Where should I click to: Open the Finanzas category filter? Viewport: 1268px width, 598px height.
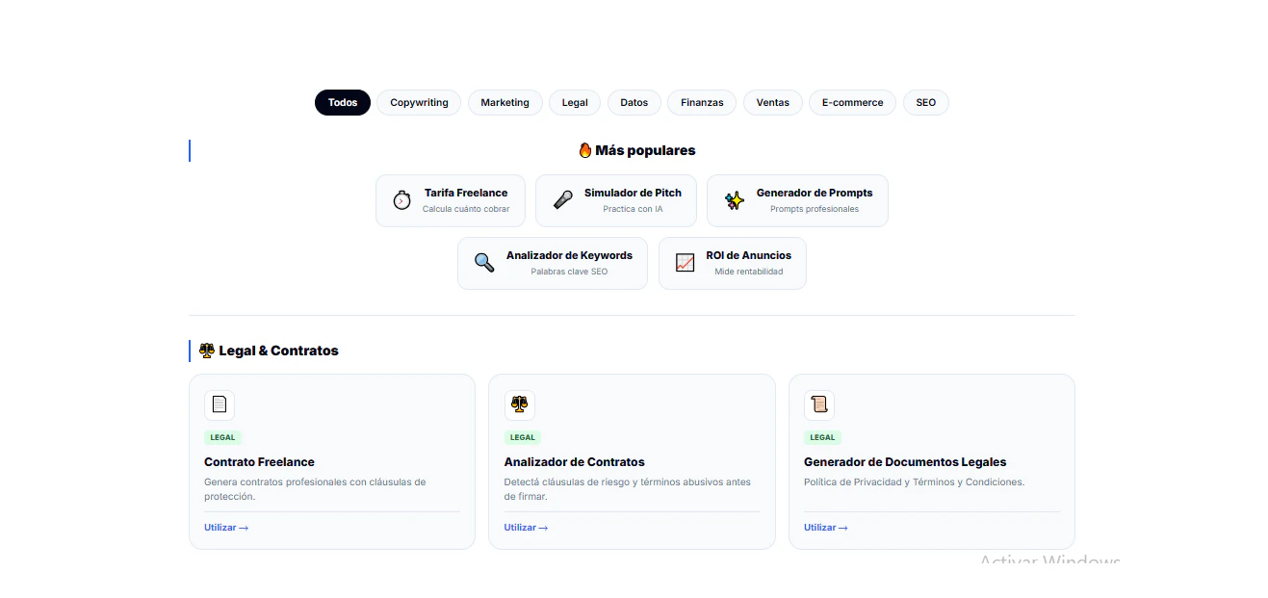coord(702,103)
